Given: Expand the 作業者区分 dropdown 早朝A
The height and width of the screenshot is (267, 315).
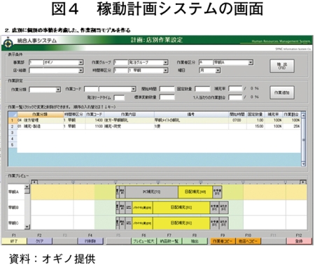Looking at the screenshot, I should (233, 62).
